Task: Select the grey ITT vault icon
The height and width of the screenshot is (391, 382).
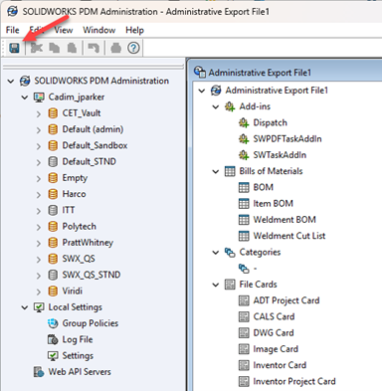Action: coord(53,210)
